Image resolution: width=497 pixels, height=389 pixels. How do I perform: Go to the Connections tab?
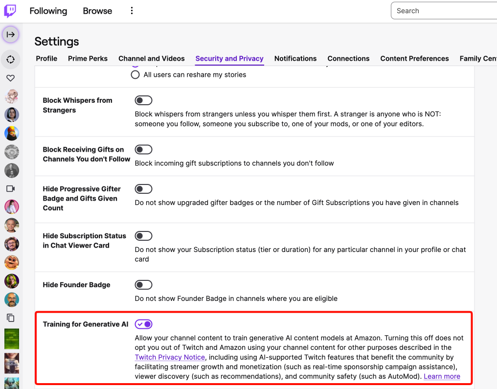[x=348, y=59]
